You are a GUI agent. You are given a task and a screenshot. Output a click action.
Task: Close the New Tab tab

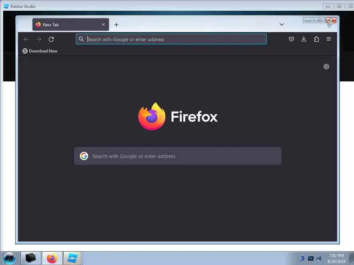[x=103, y=24]
